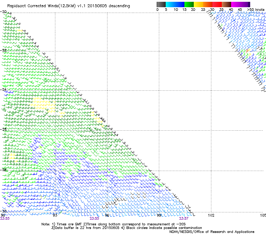Click the 'Times are GMT' note line
Screen dimensions: 266x234
[x=114, y=224]
